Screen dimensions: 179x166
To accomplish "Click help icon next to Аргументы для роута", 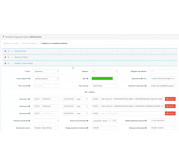I will pos(146,86).
